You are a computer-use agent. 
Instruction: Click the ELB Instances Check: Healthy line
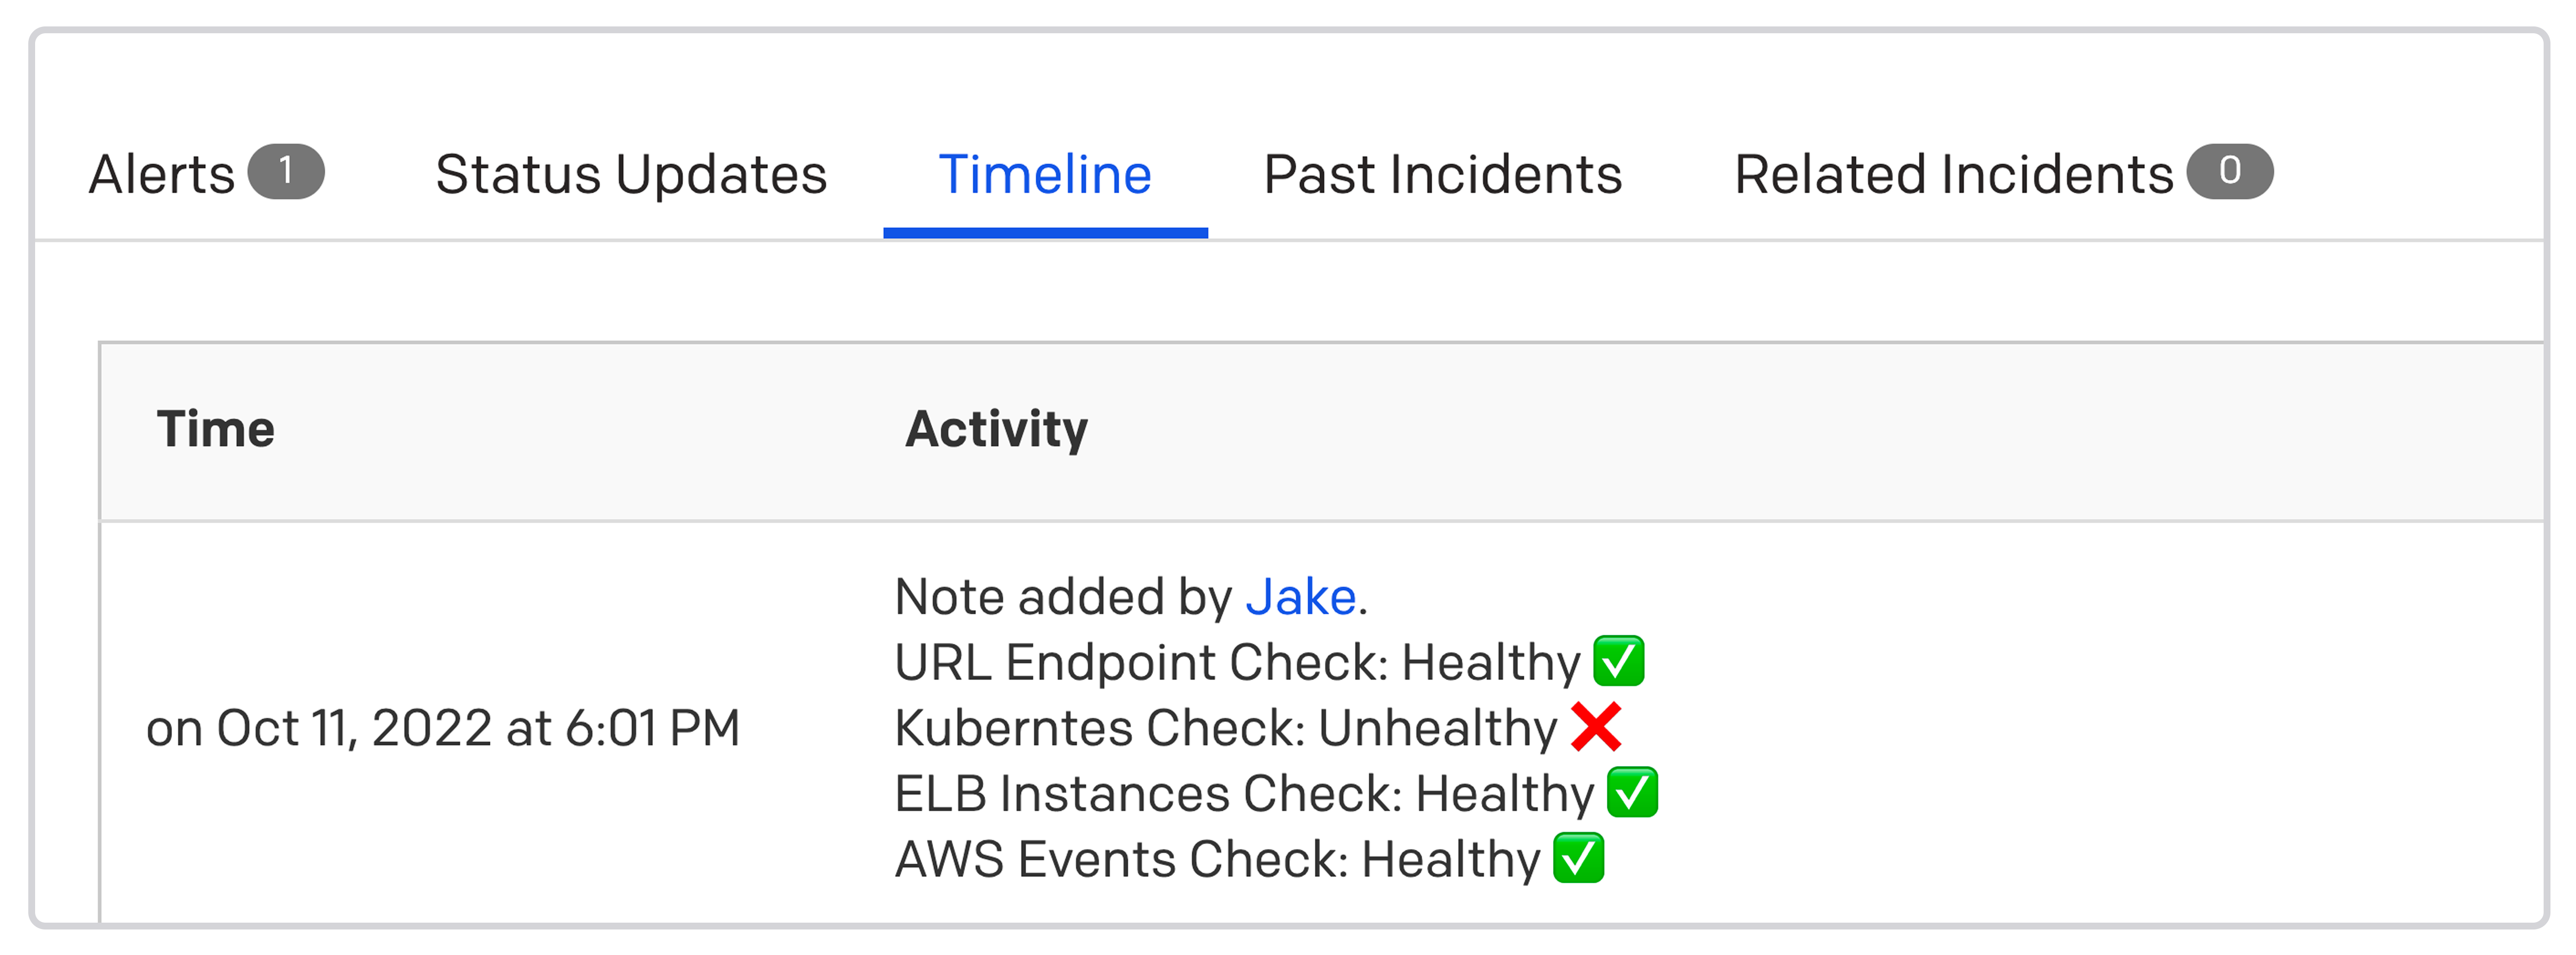pos(1277,793)
